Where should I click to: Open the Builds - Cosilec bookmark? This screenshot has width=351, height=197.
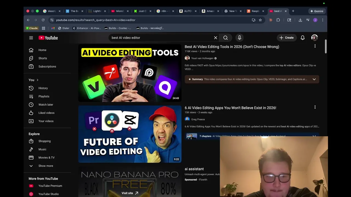tap(118, 28)
